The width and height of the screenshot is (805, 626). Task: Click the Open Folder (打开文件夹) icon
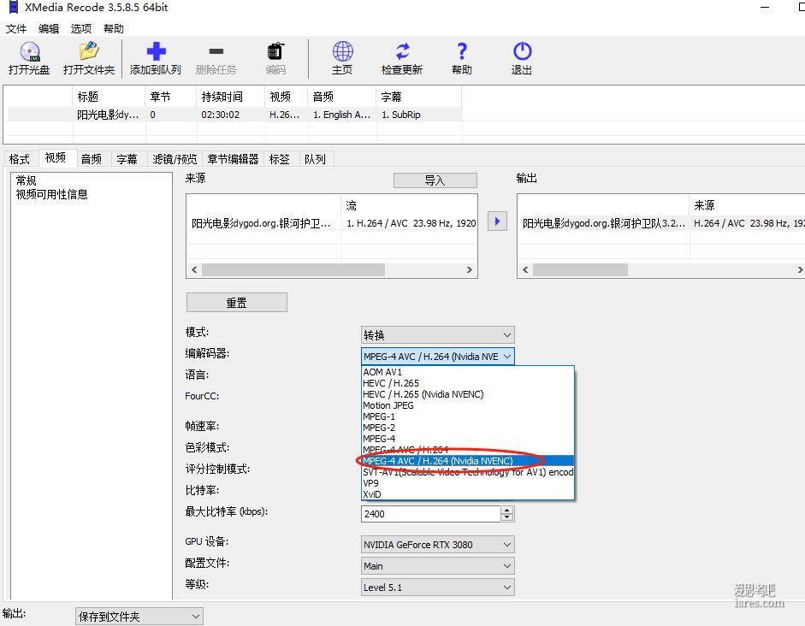pyautogui.click(x=89, y=51)
